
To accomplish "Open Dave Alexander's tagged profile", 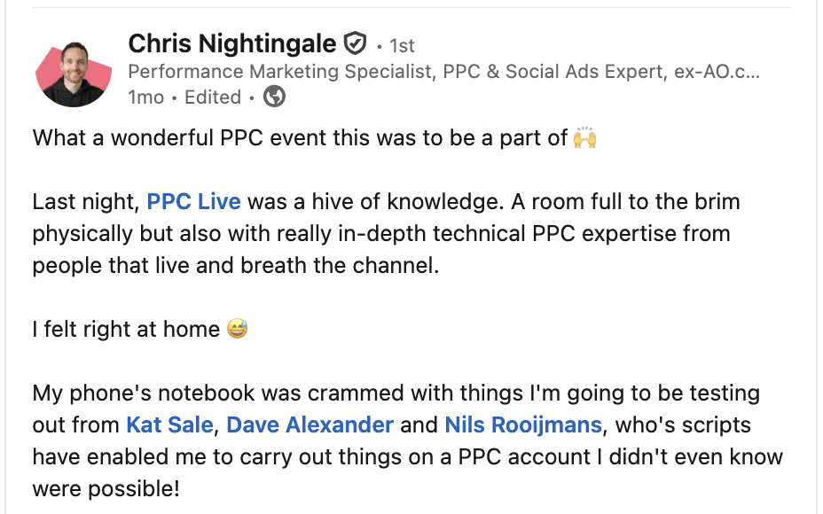I will click(x=310, y=425).
